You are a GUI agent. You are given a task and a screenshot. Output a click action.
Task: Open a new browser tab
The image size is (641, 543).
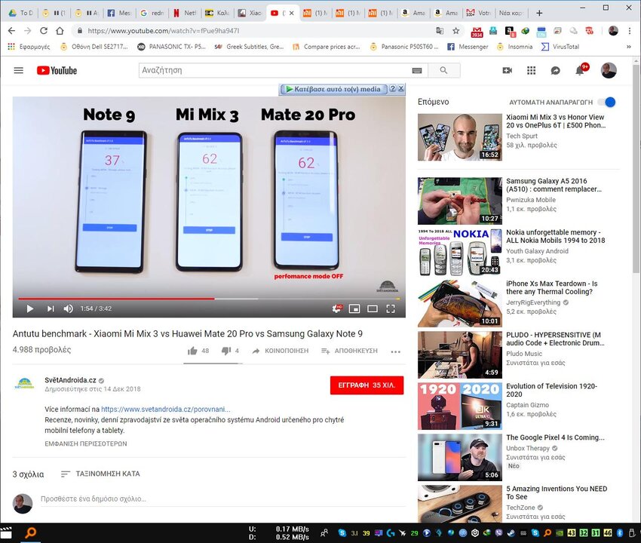click(539, 13)
